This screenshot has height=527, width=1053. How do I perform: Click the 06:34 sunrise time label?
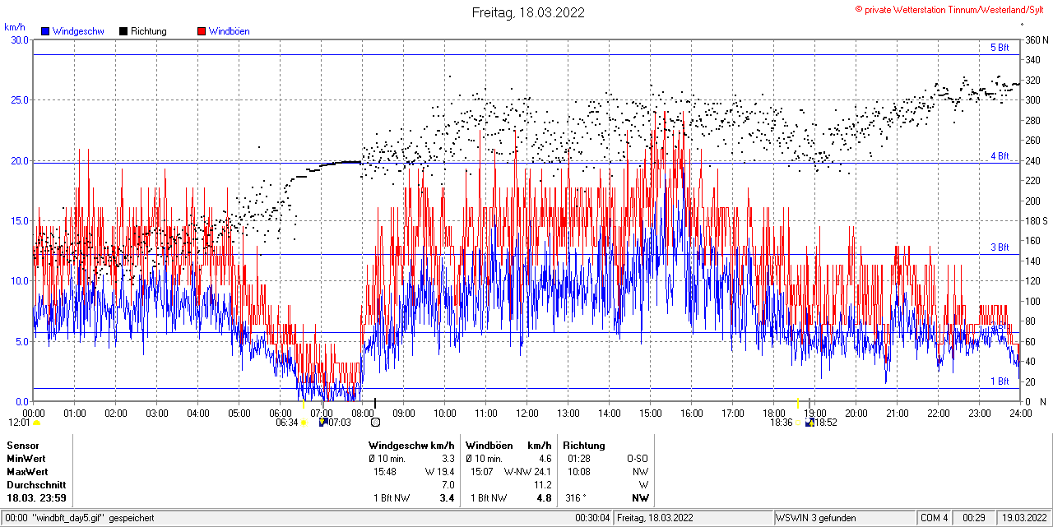[286, 423]
